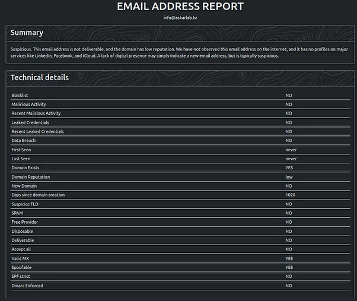Image resolution: width=357 pixels, height=301 pixels.
Task: Click the Disposable row label
Action: (x=23, y=231)
